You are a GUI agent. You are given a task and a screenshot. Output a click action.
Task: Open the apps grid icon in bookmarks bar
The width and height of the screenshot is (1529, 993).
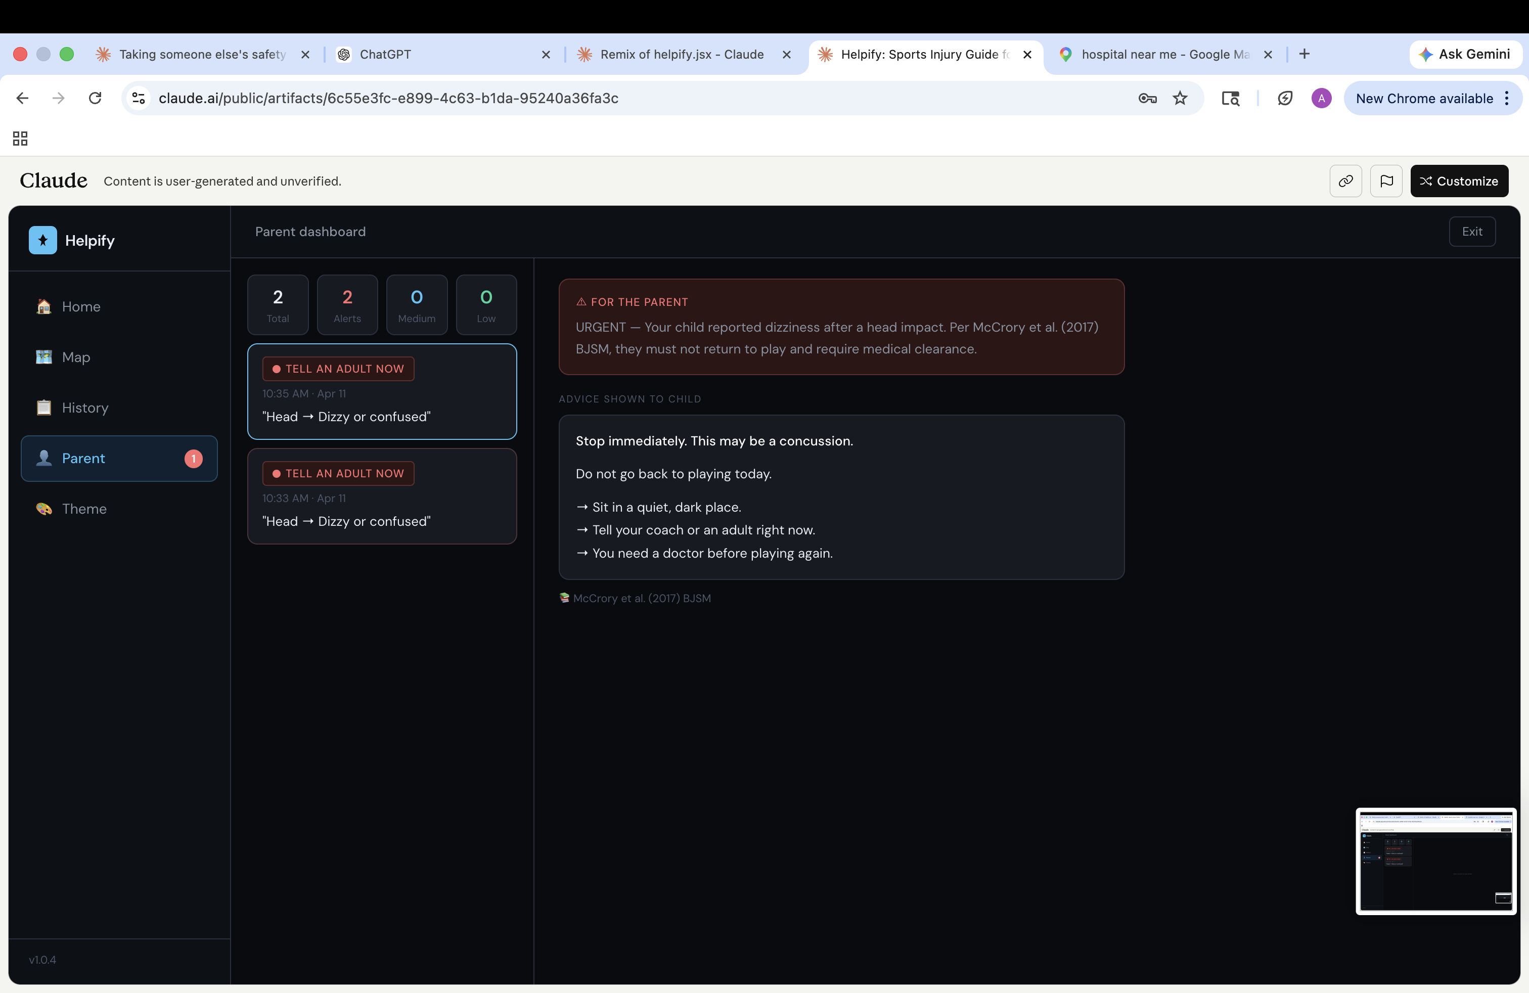(x=20, y=138)
